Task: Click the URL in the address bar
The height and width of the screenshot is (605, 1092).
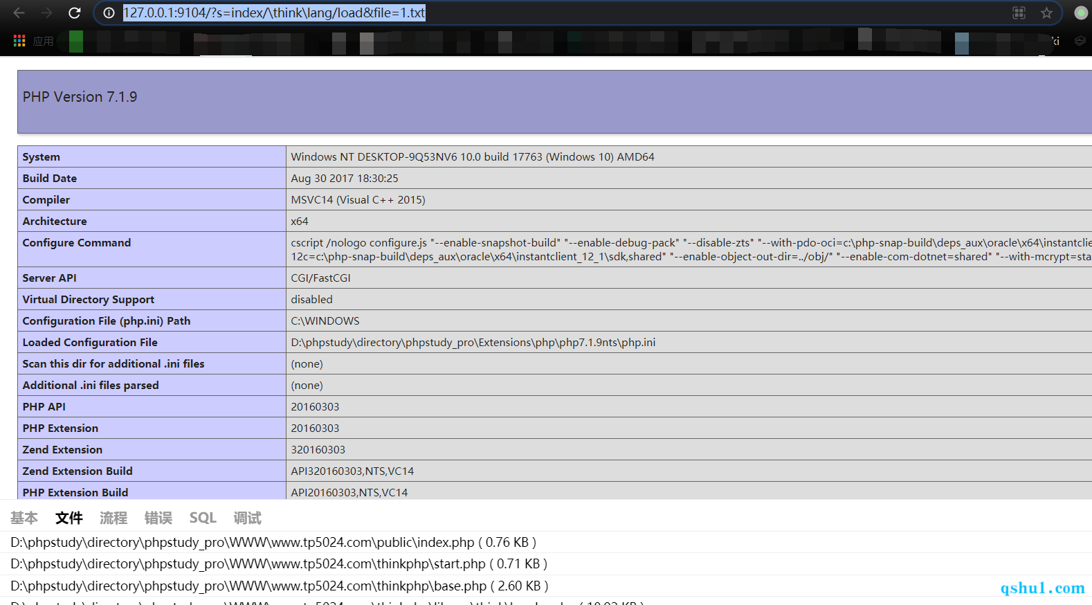Action: coord(274,12)
